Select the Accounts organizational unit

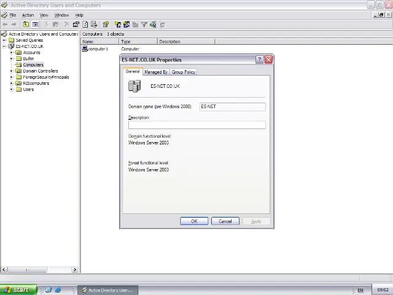(31, 52)
